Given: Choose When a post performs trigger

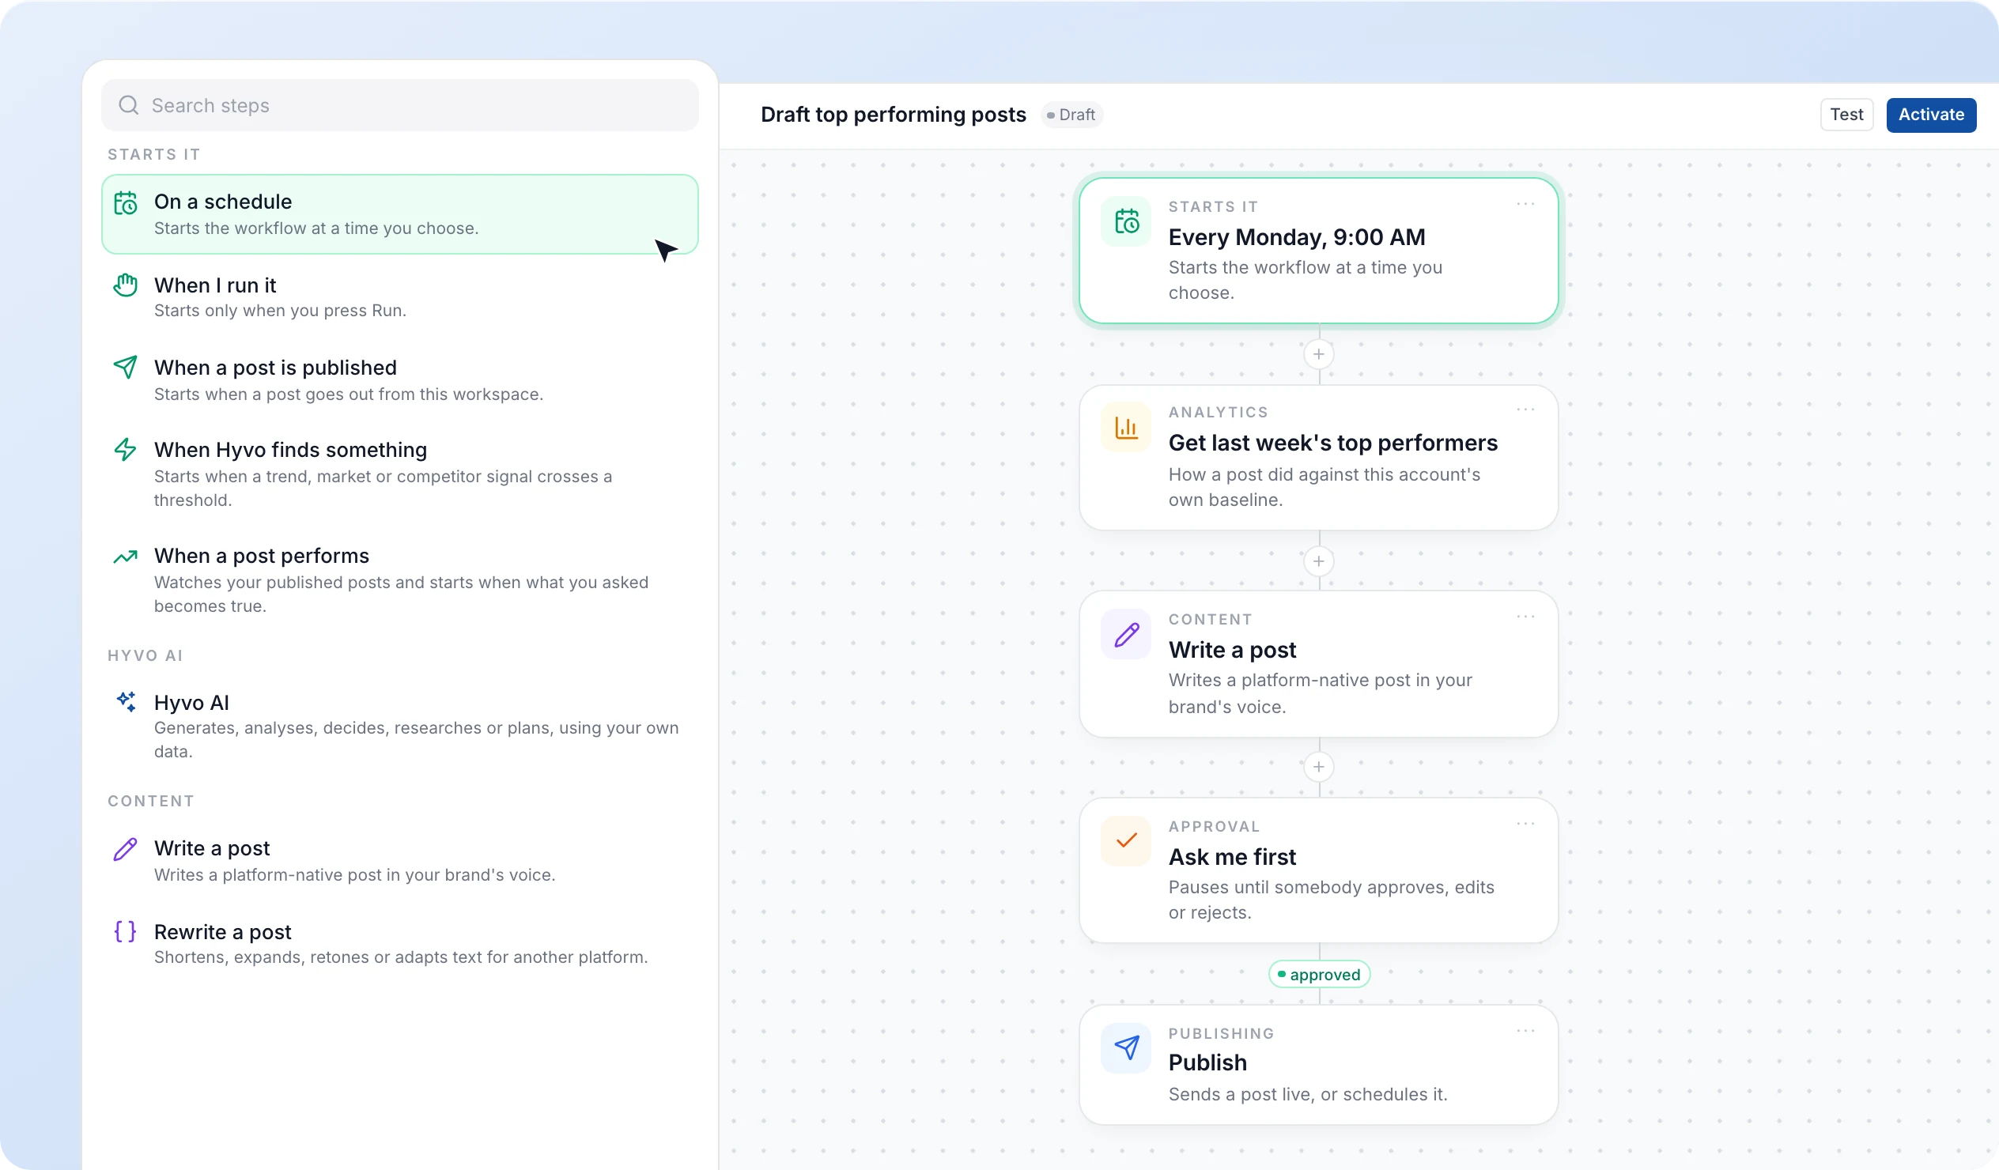Looking at the screenshot, I should coord(400,579).
